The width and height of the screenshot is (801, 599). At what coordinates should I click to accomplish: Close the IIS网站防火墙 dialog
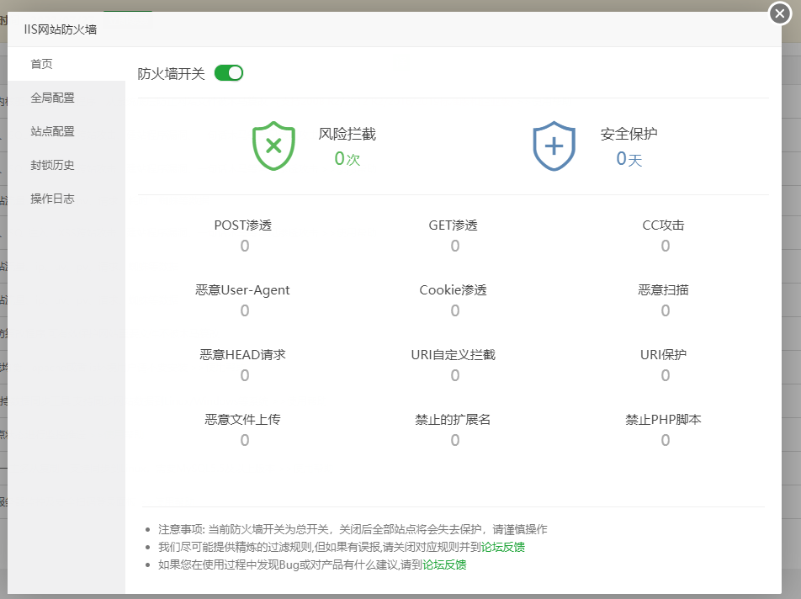[780, 13]
